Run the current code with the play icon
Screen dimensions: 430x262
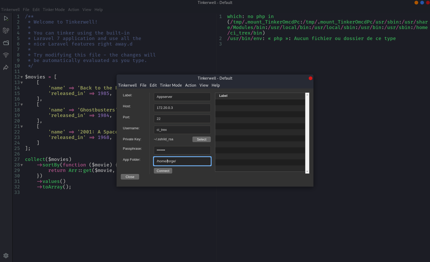pyautogui.click(x=6, y=18)
